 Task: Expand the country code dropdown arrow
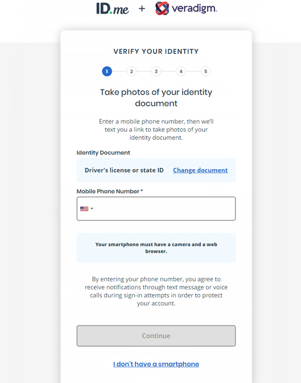tap(92, 209)
